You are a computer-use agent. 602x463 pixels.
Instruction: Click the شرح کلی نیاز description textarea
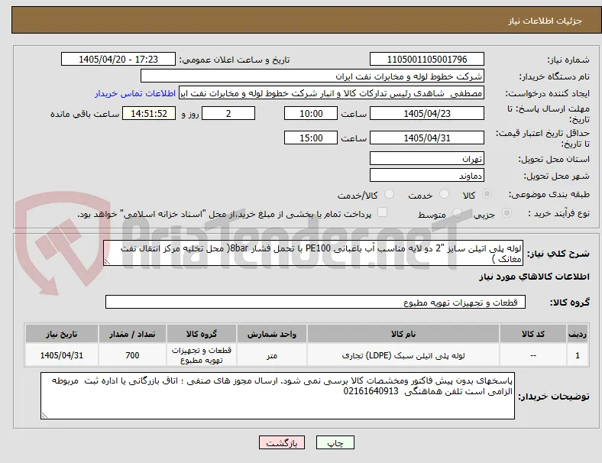313,253
